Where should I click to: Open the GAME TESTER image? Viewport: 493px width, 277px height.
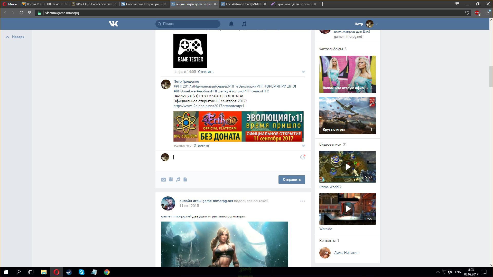click(x=190, y=51)
